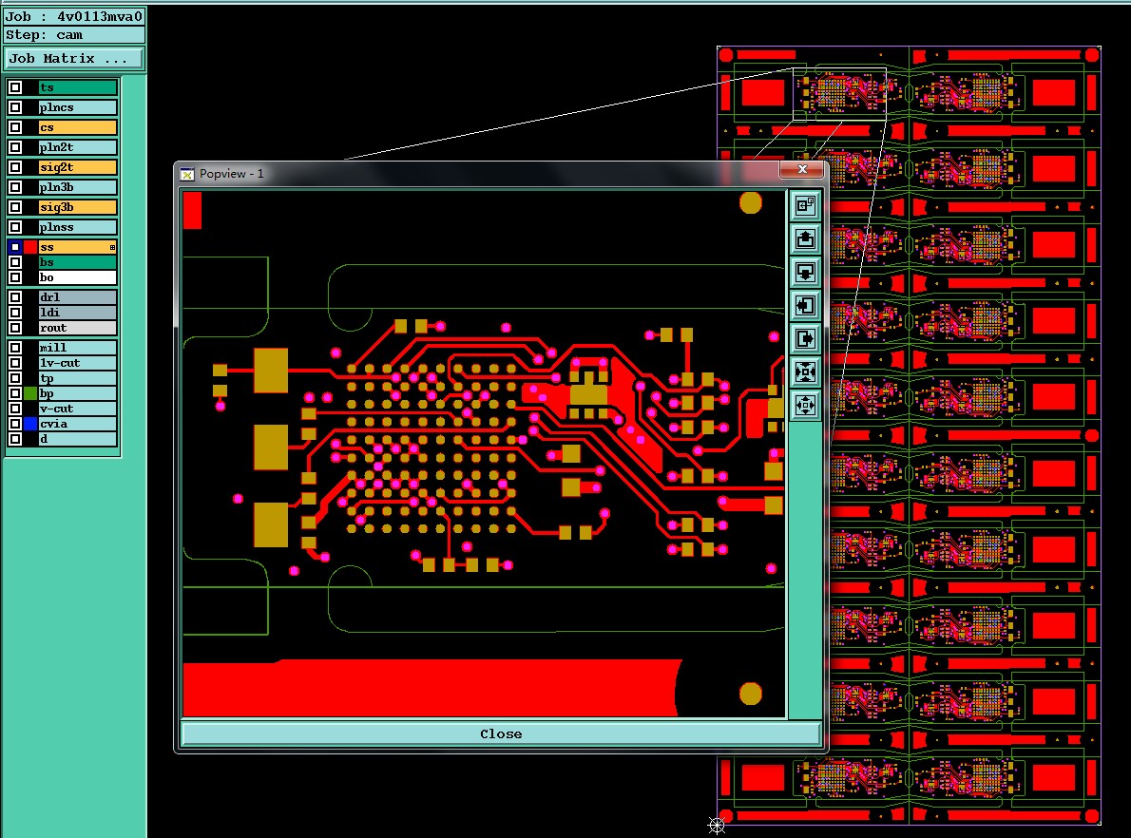Screen dimensions: 1131x838
Task: Select the "v-cut" layer name
Action: coord(77,409)
